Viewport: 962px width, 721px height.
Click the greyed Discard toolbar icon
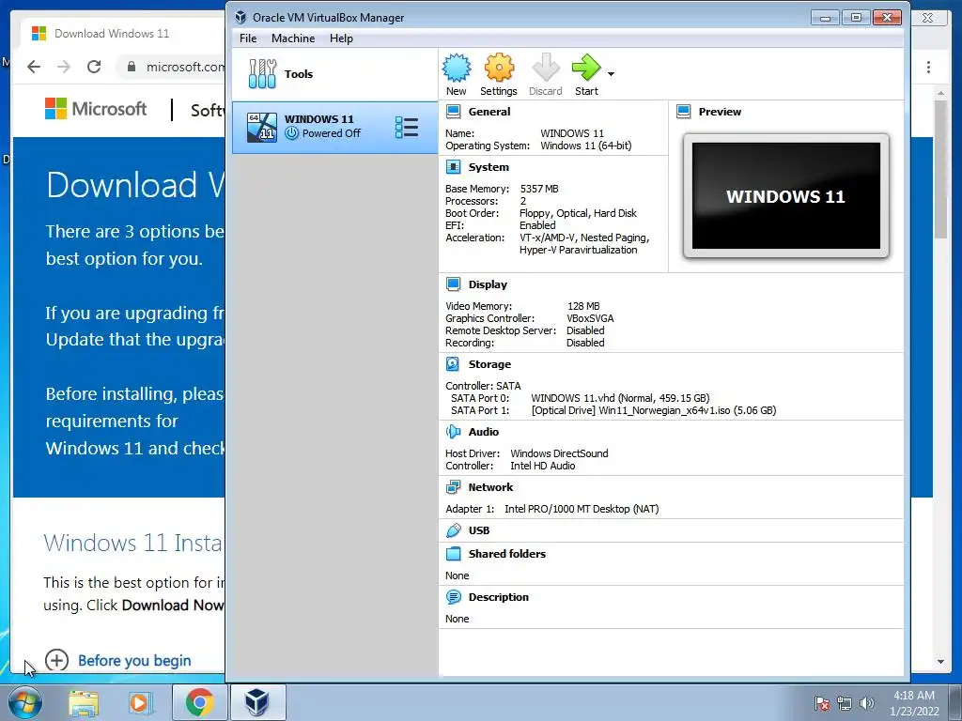coord(546,68)
